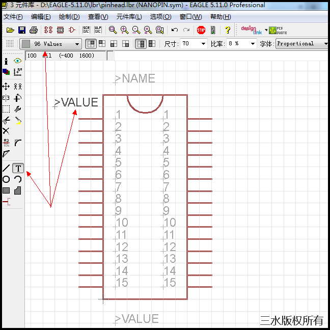This screenshot has width=330, height=330.
Task: Open the 查看(V) menu
Action: (98, 17)
